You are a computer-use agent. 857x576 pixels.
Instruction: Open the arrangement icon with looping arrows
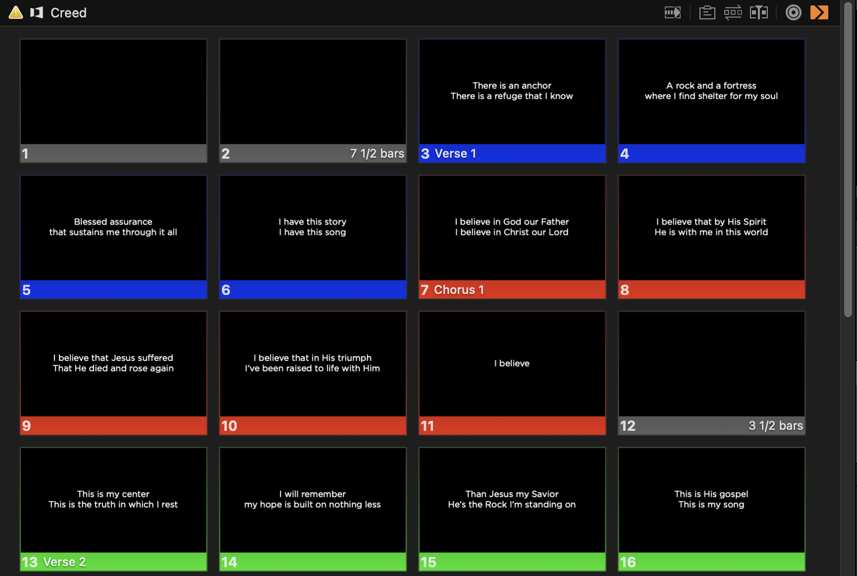coord(733,12)
